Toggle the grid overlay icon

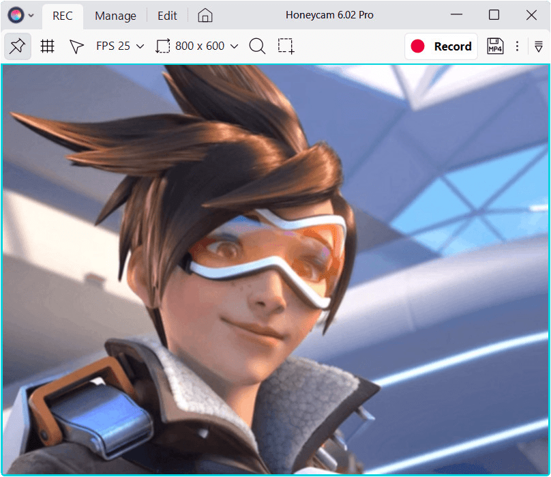[47, 46]
